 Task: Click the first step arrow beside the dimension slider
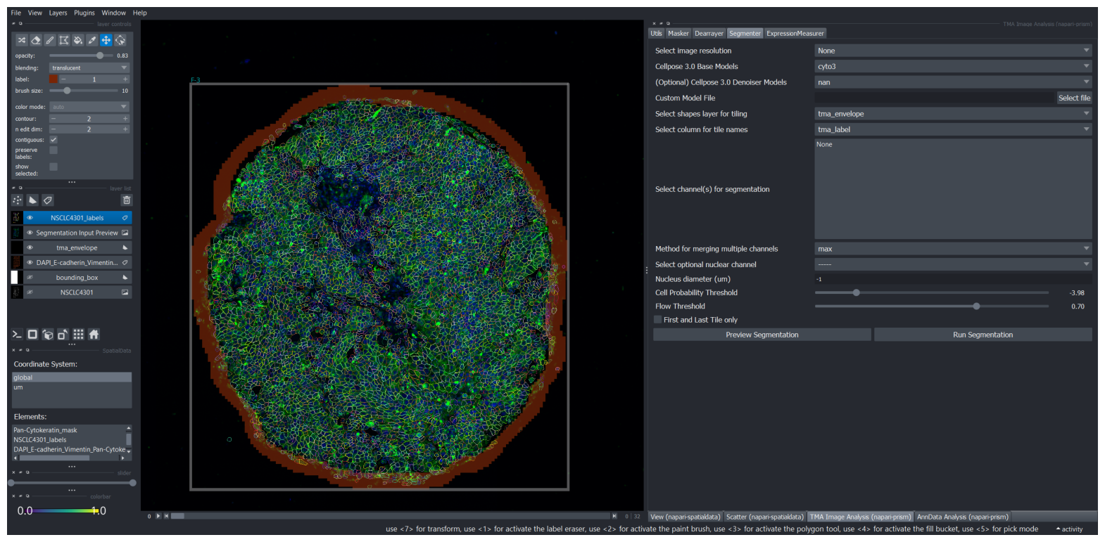pyautogui.click(x=166, y=516)
